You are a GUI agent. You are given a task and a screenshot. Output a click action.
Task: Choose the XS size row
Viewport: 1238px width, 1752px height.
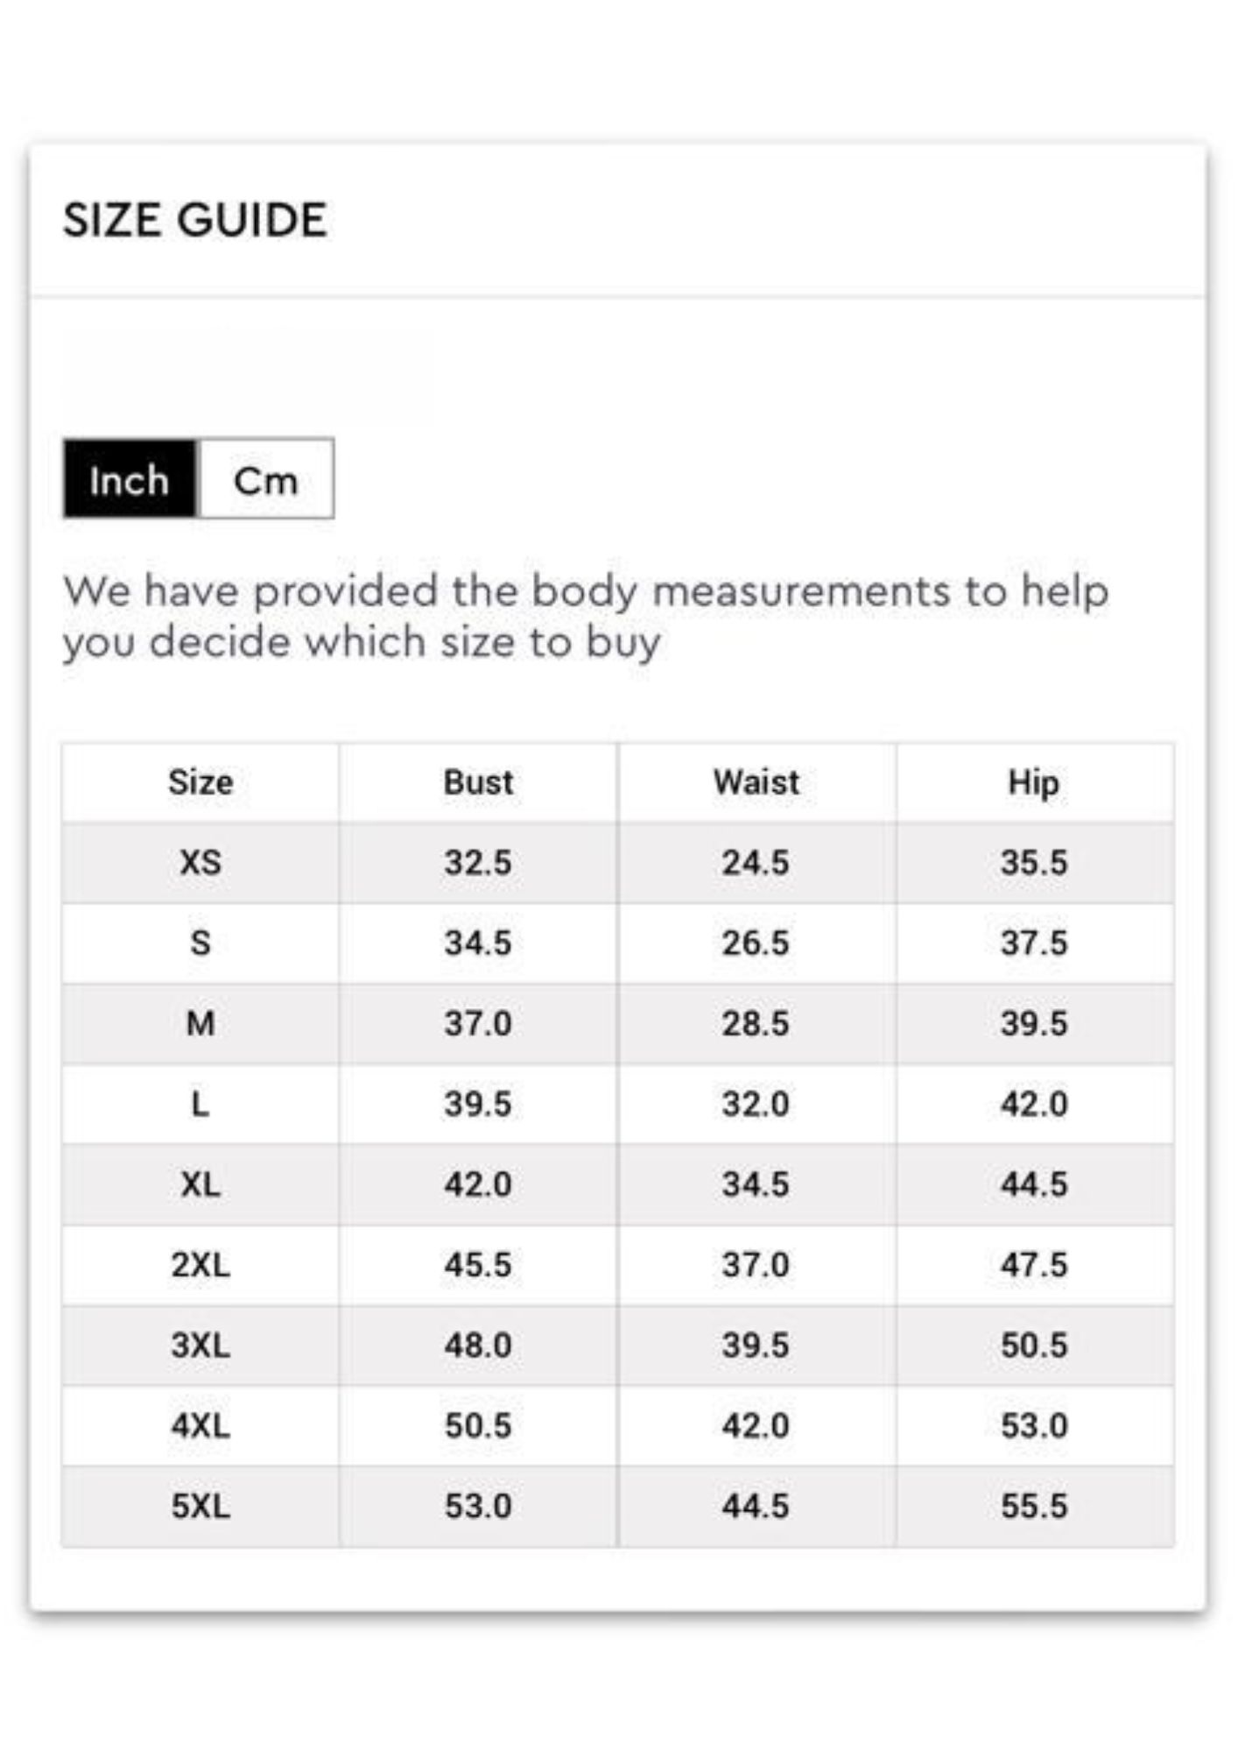[x=618, y=863]
